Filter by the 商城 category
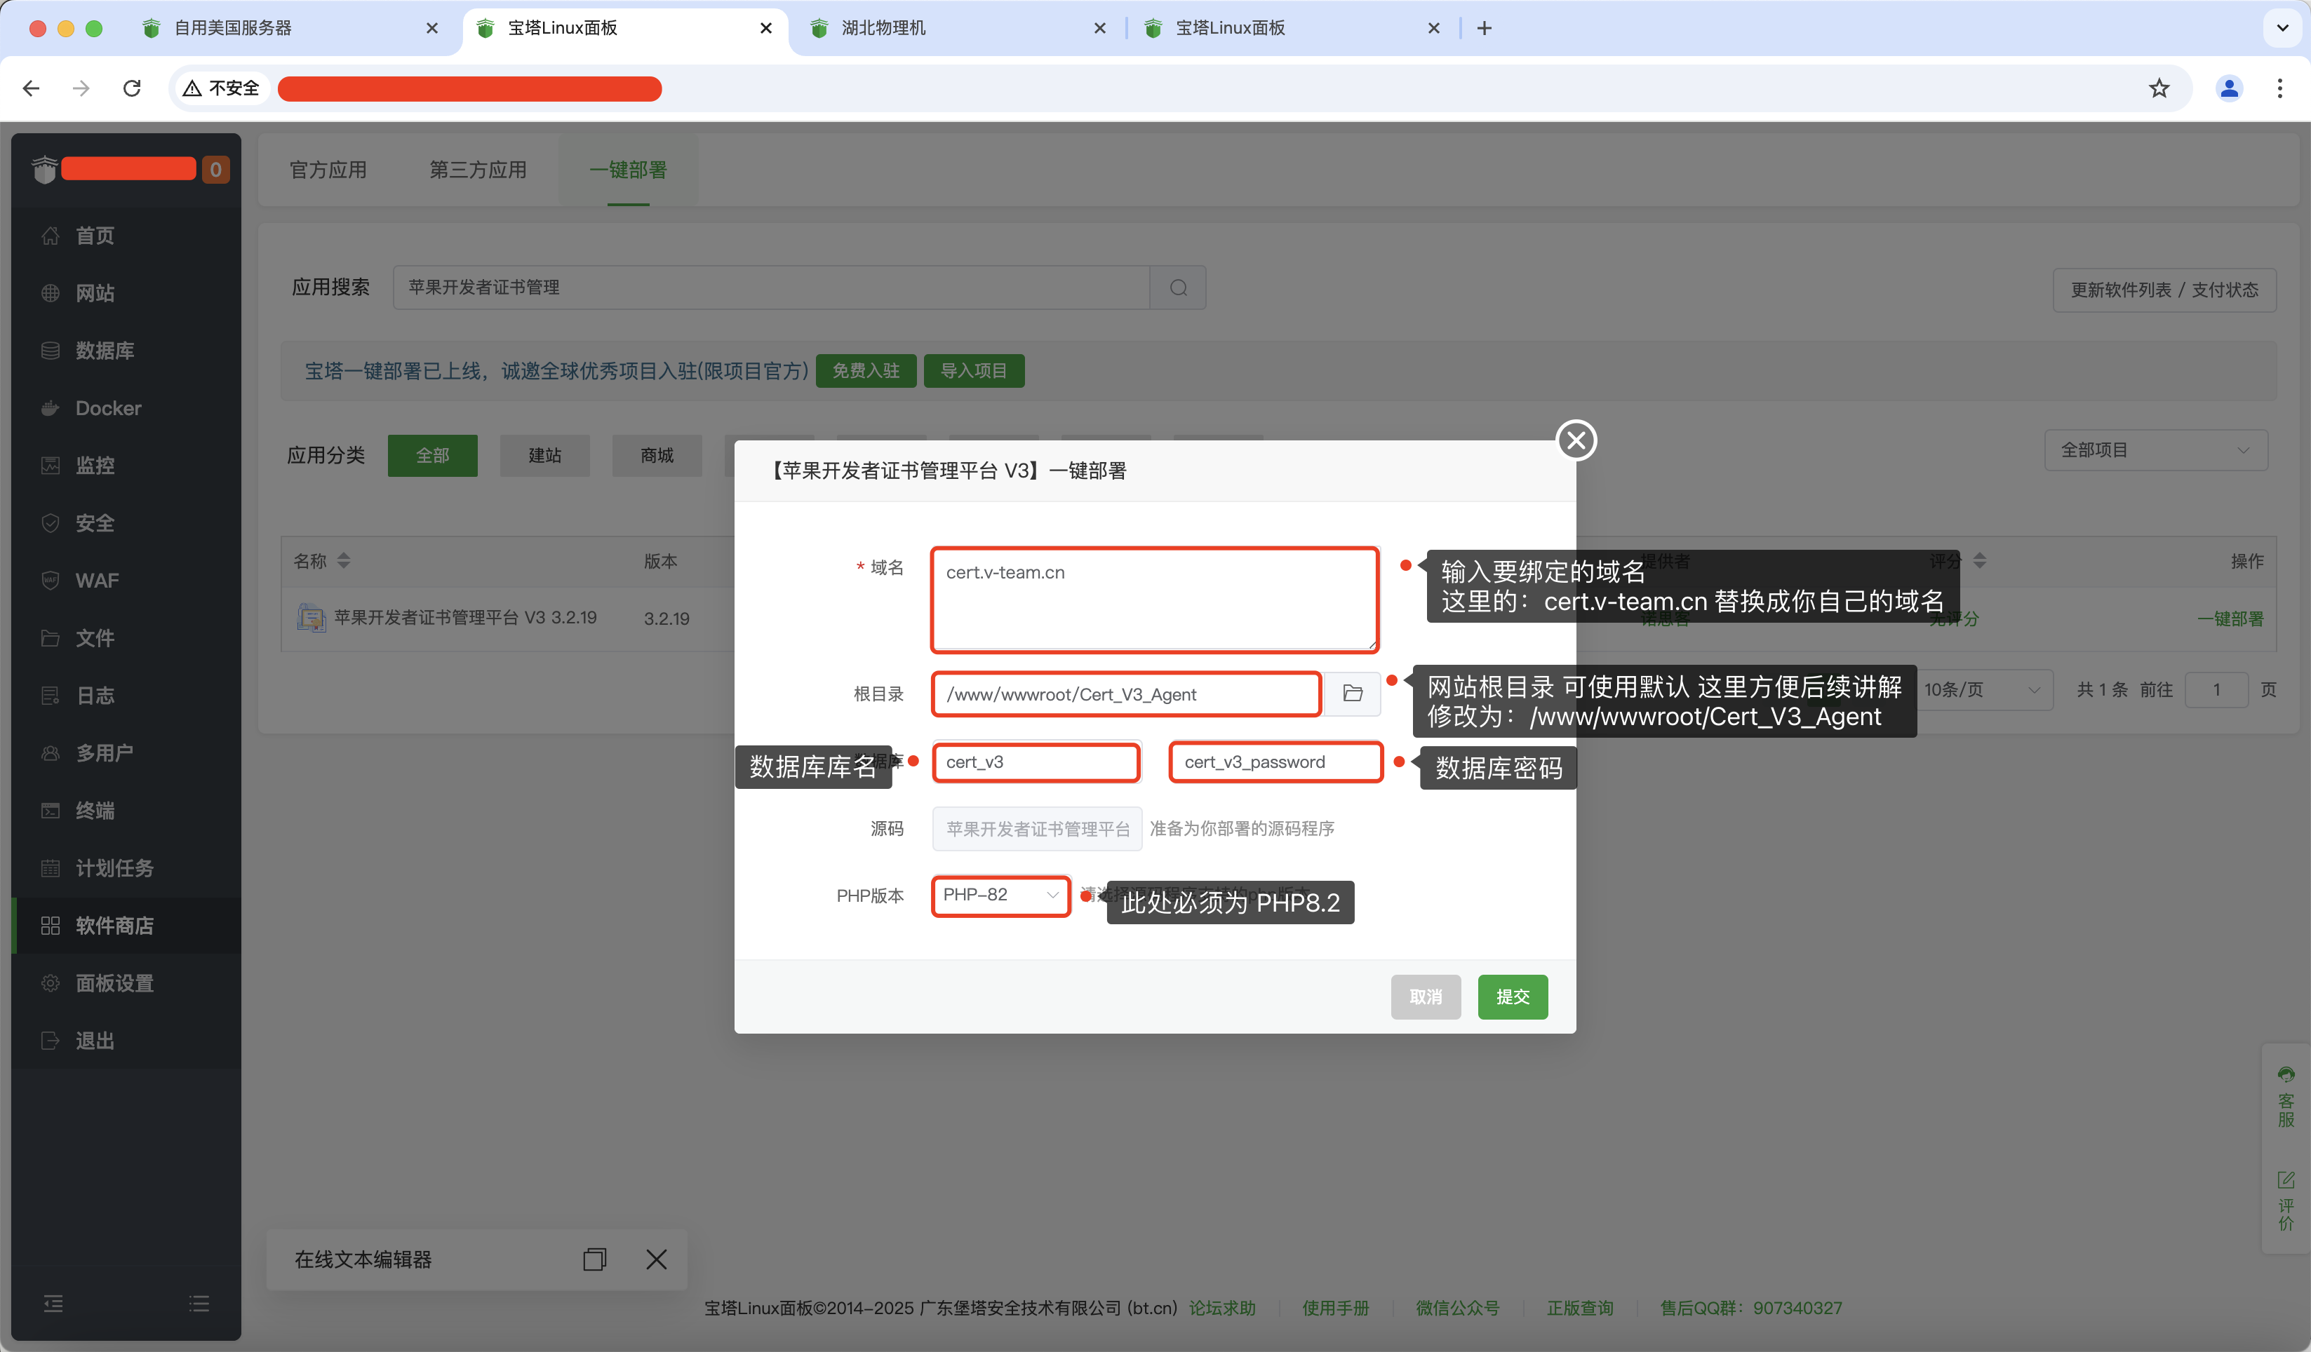Screen dimensions: 2311x1352 click(657, 456)
